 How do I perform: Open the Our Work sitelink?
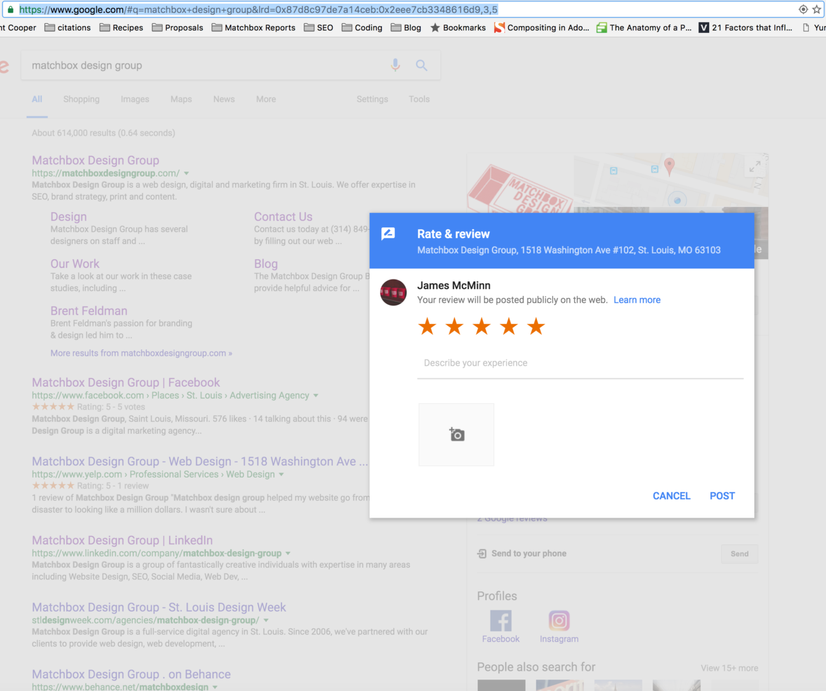tap(75, 264)
